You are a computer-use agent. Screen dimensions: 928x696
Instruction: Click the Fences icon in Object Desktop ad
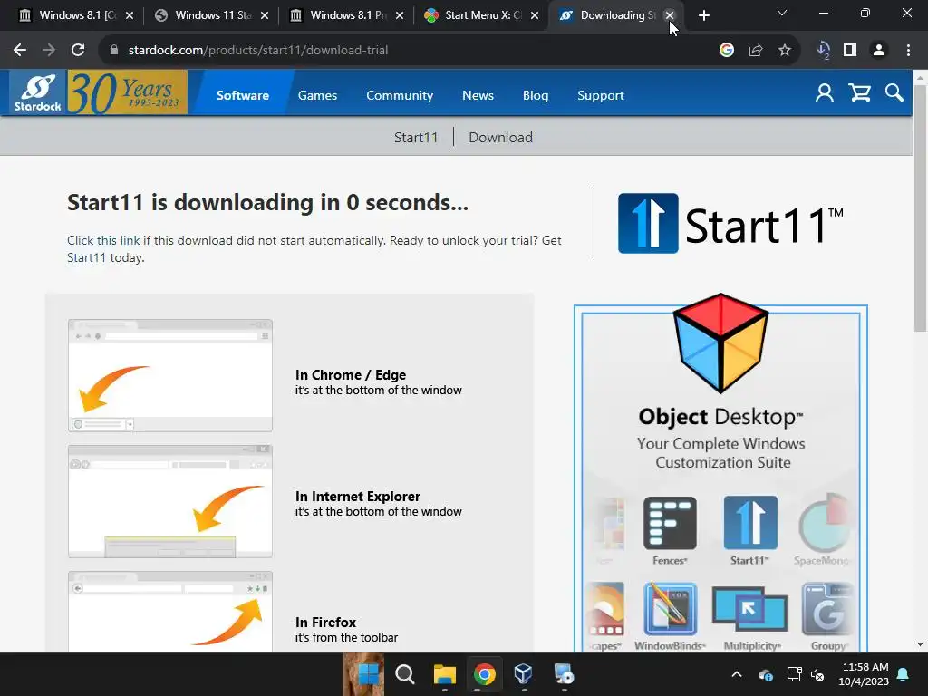[x=670, y=523]
